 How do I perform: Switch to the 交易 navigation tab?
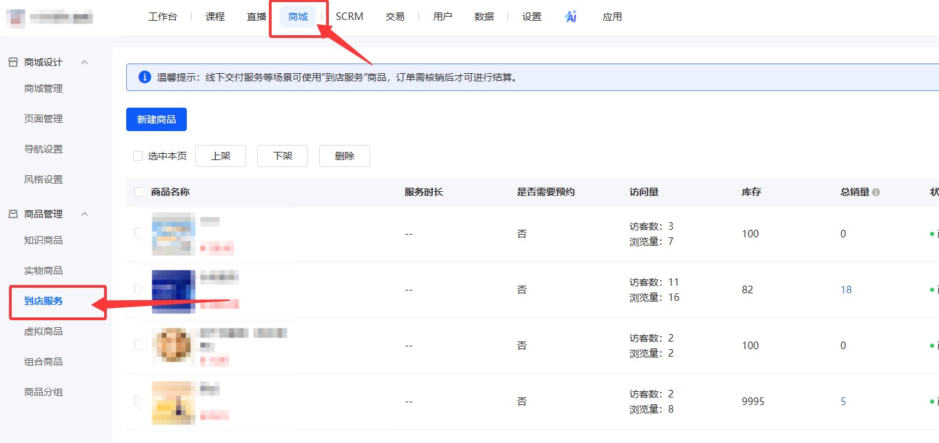tap(395, 17)
